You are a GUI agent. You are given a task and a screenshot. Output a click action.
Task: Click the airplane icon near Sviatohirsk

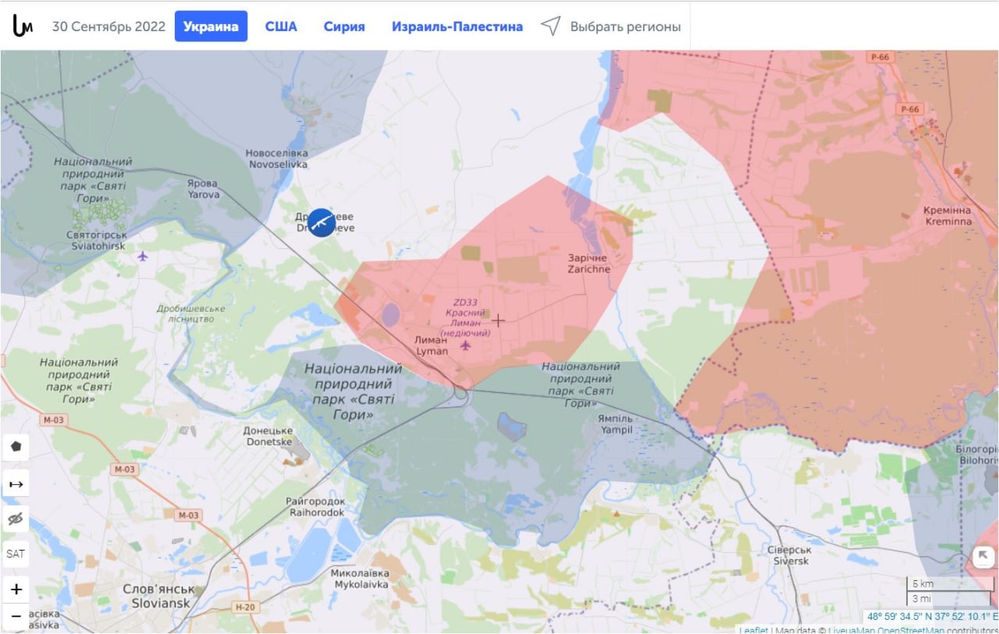coord(142,256)
